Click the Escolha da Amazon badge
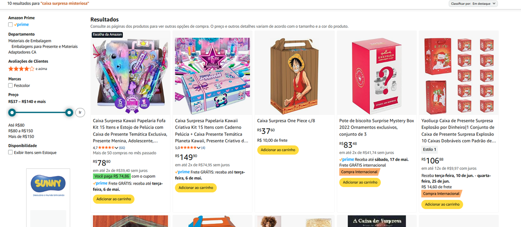521x227 pixels. click(107, 35)
